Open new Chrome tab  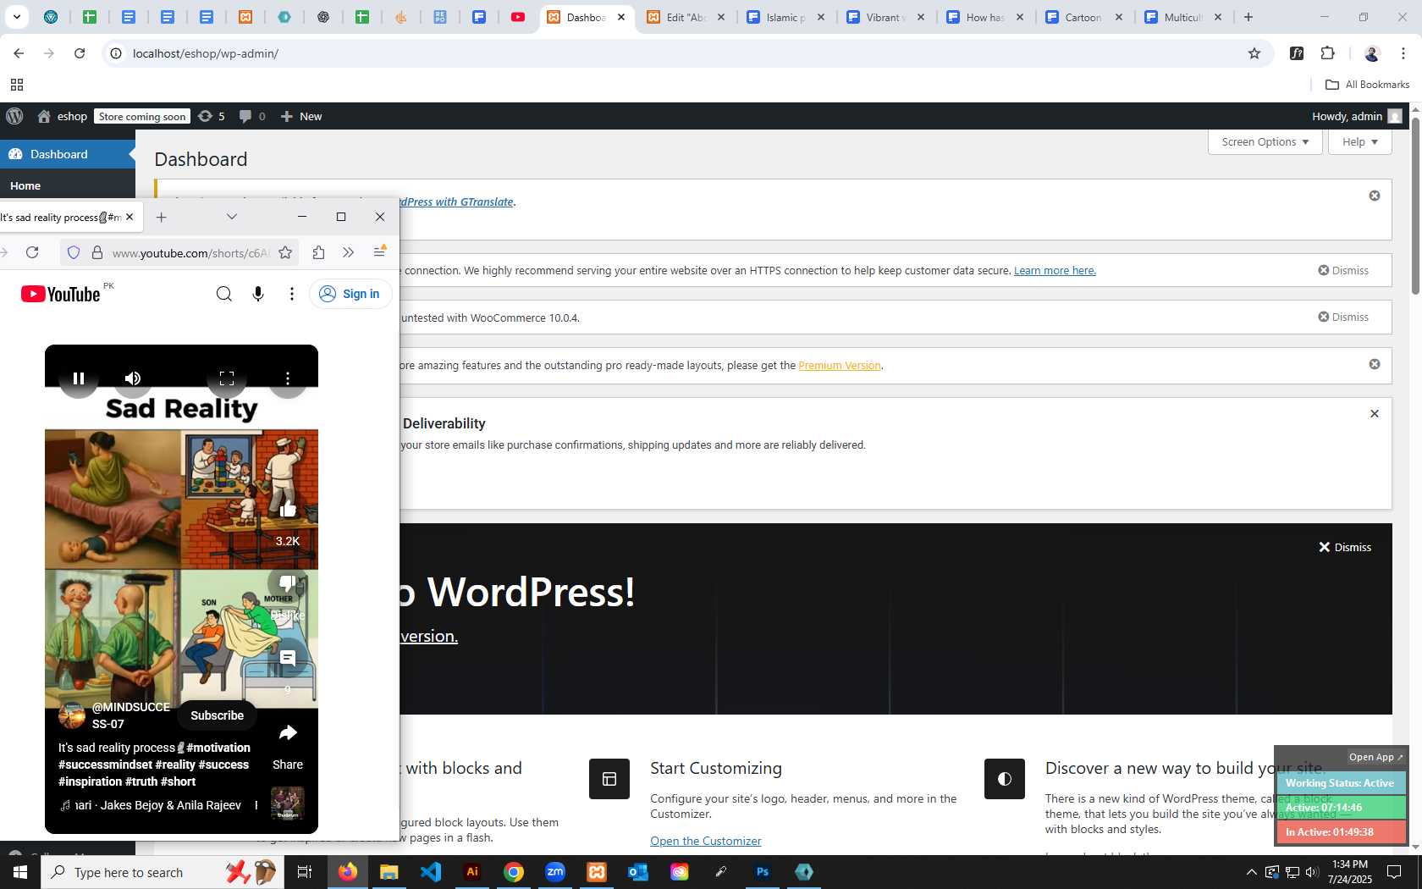(1248, 17)
